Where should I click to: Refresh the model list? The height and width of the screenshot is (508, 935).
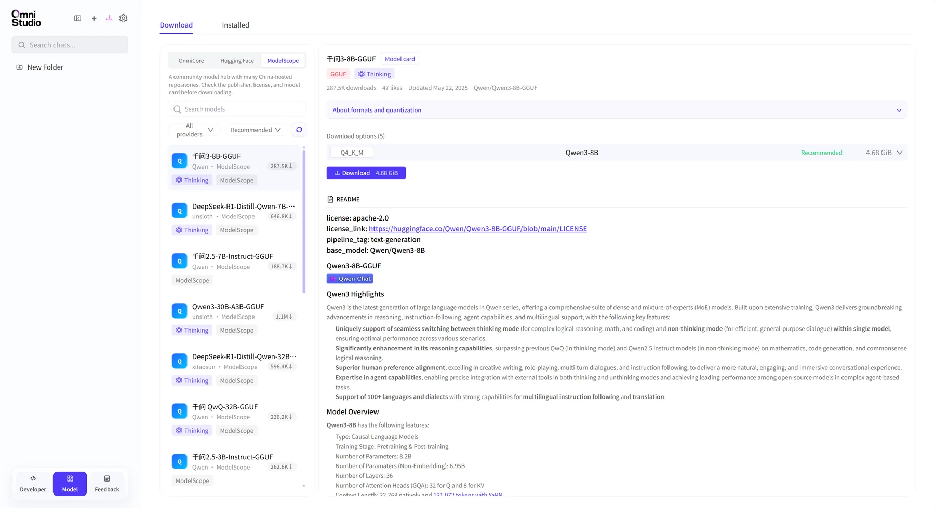(x=299, y=130)
